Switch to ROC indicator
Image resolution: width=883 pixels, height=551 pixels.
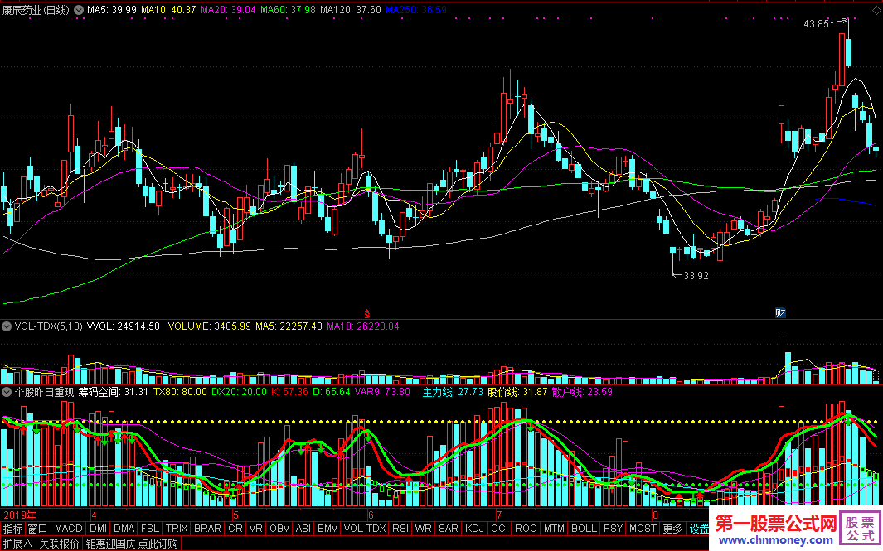point(526,529)
